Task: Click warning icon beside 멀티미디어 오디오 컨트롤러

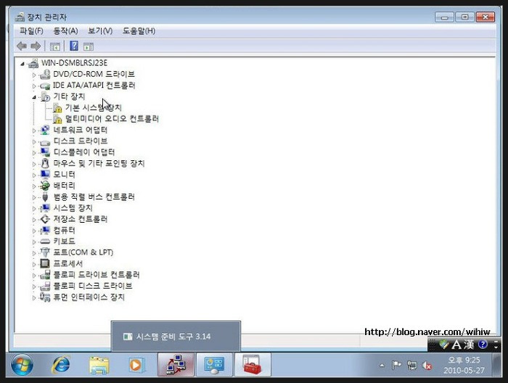Action: pos(57,119)
